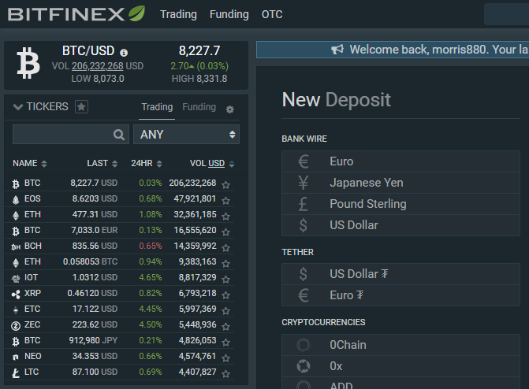This screenshot has width=529, height=389.
Task: Open the ANY currency filter dropdown
Action: click(186, 135)
